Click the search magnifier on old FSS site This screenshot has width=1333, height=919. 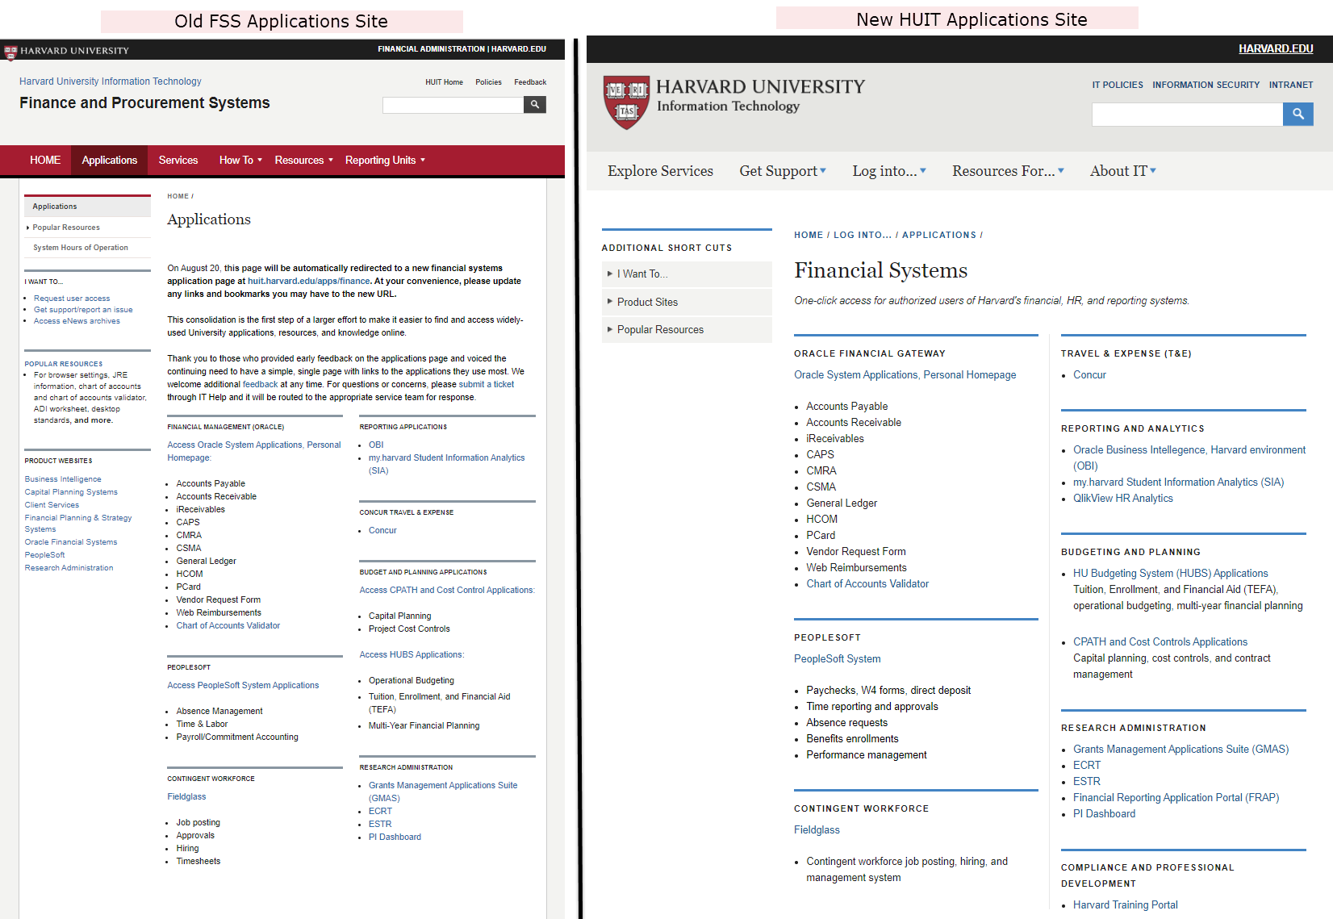pyautogui.click(x=534, y=105)
